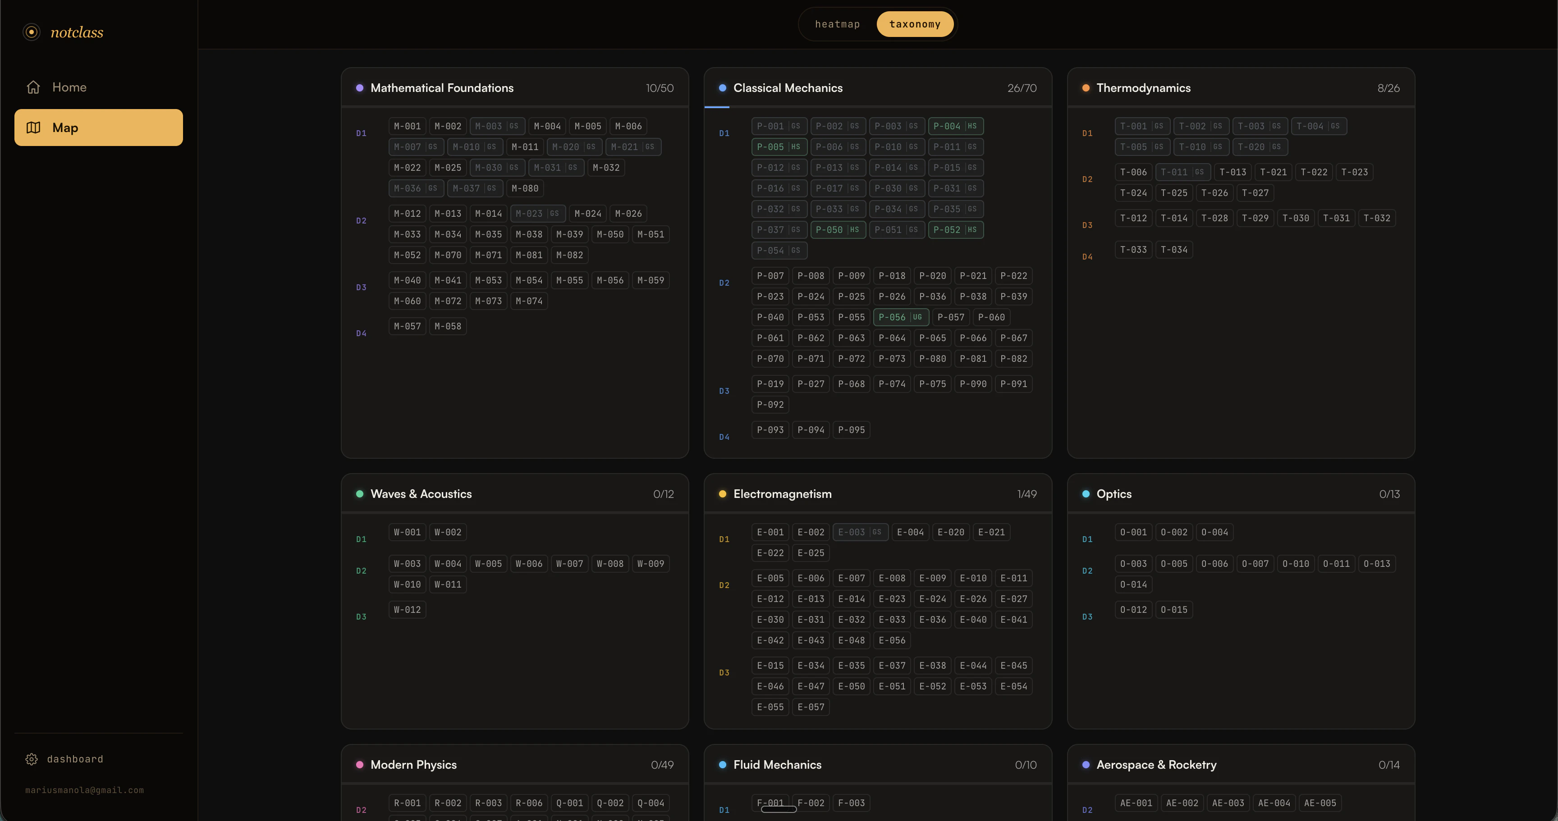
Task: Switch to the heatmap view
Action: click(x=837, y=23)
